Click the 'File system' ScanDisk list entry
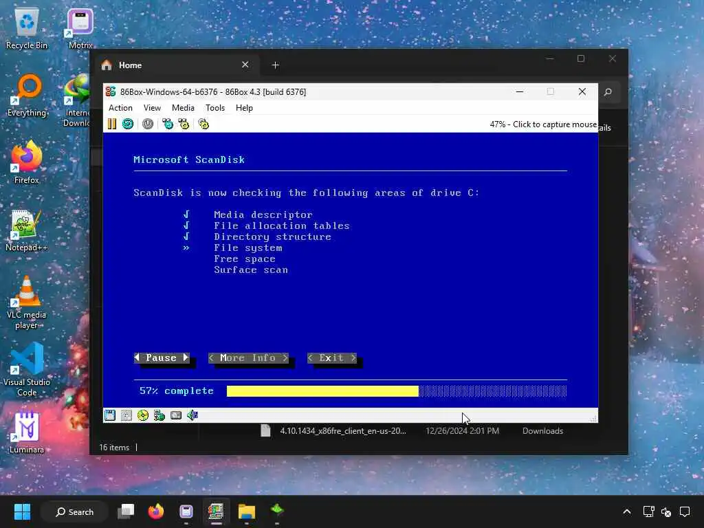The width and height of the screenshot is (704, 528). pos(247,247)
